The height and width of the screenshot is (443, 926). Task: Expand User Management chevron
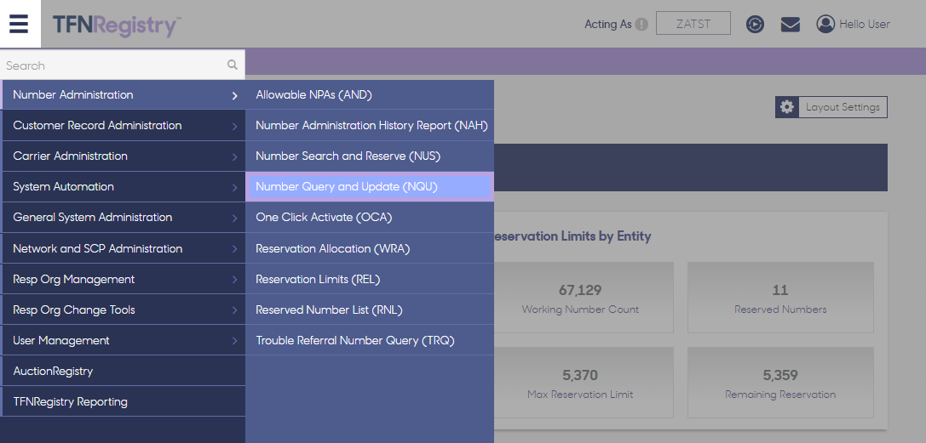point(234,341)
